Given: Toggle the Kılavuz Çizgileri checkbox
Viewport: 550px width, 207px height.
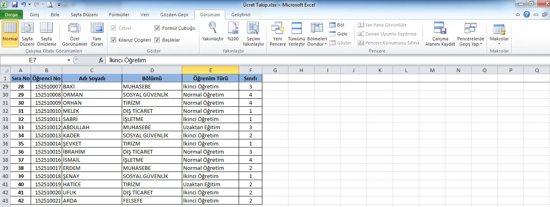Looking at the screenshot, I should click(114, 40).
